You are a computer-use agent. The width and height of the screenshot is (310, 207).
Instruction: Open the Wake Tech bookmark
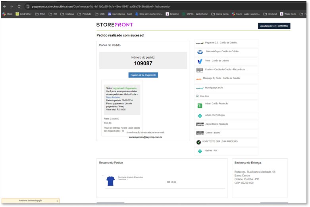tap(288, 14)
